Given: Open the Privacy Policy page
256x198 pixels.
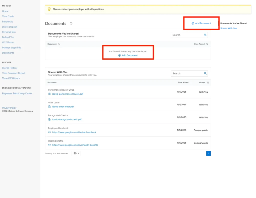Looking at the screenshot, I should [9, 108].
